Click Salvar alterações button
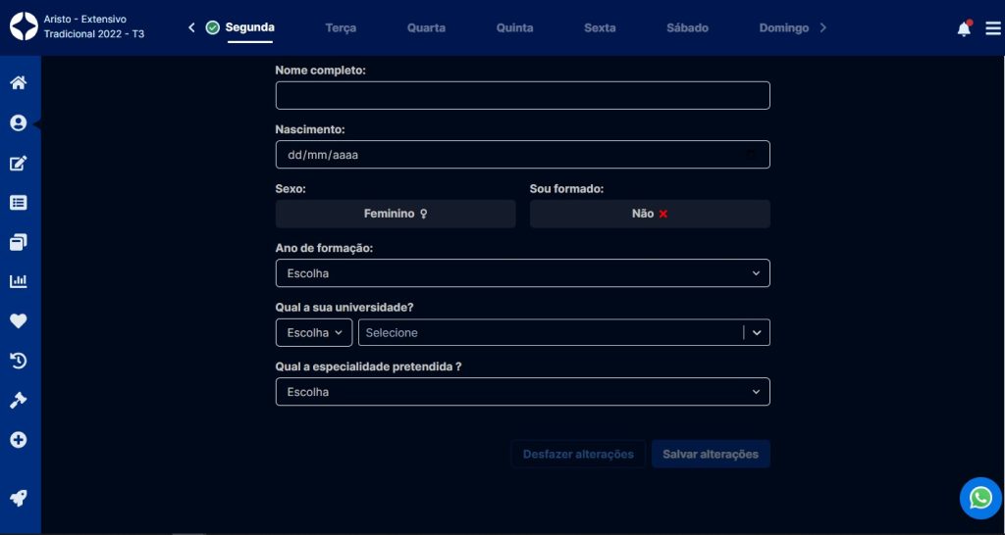The height and width of the screenshot is (535, 1005). (x=711, y=455)
